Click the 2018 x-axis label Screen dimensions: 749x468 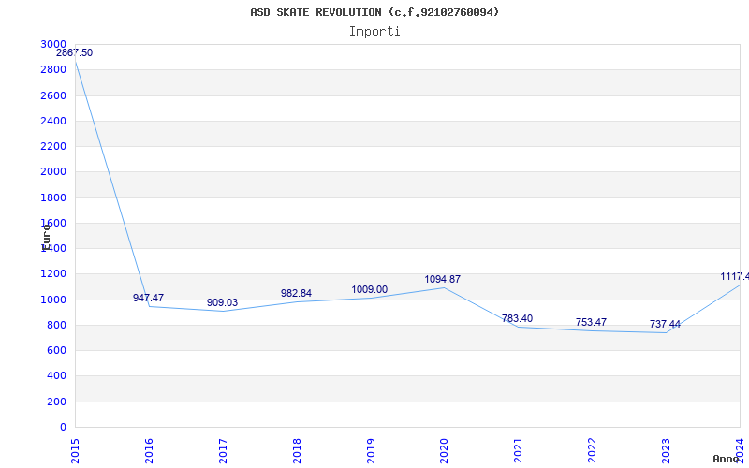297,450
